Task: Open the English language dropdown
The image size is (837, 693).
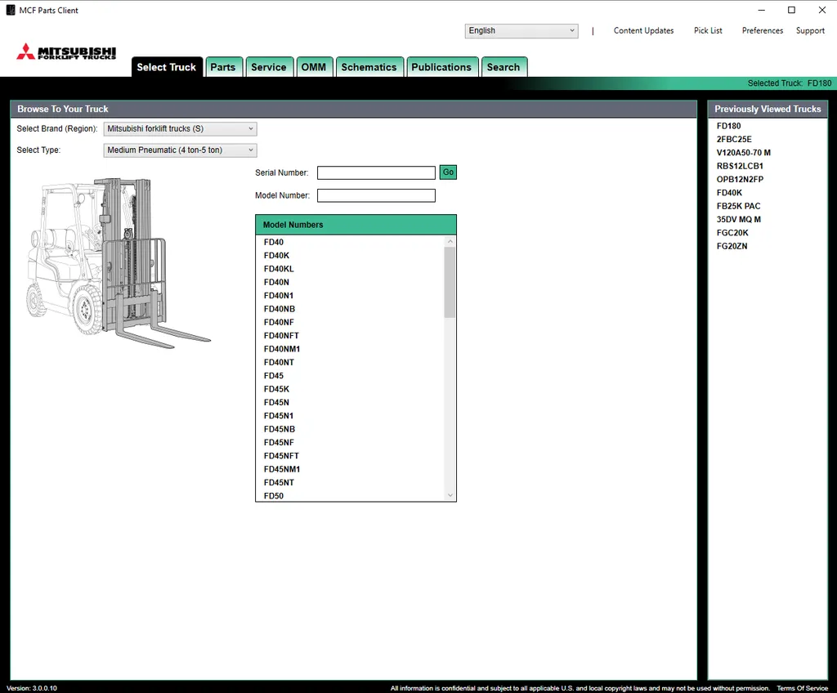Action: (x=521, y=30)
